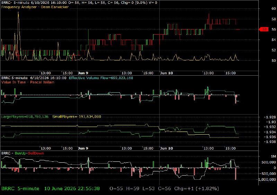277x195 pixels.
Task: Click the -500,000 volume axis label
Action: tap(268, 173)
